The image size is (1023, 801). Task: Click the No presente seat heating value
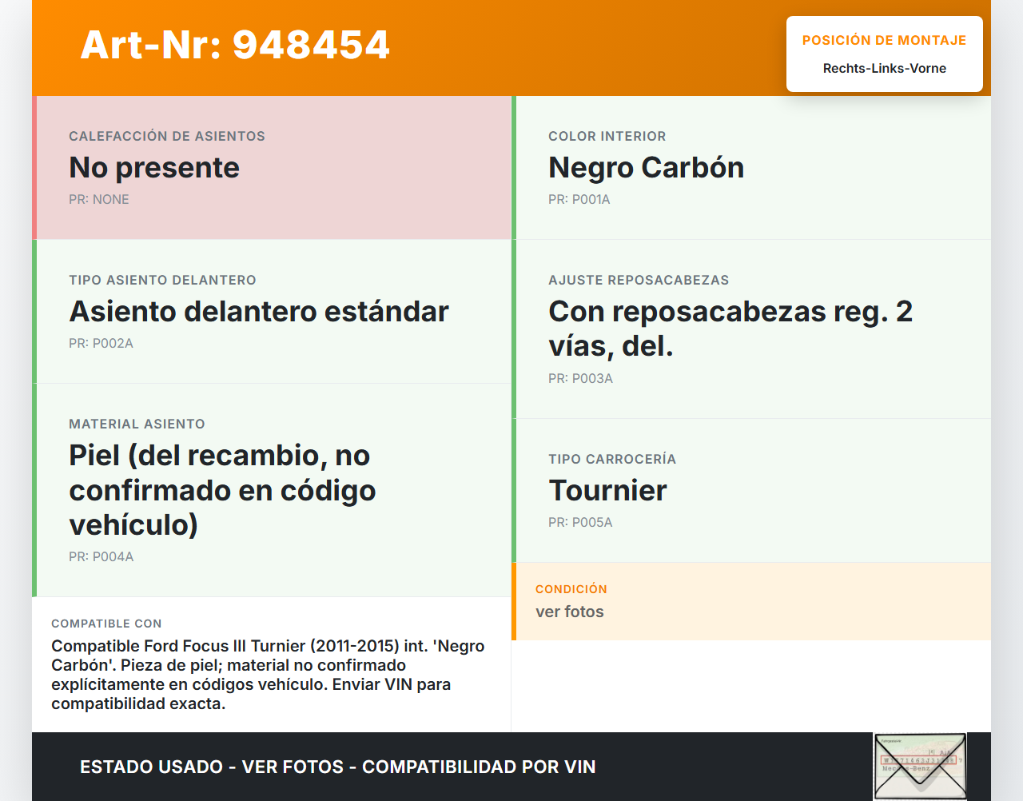point(154,168)
